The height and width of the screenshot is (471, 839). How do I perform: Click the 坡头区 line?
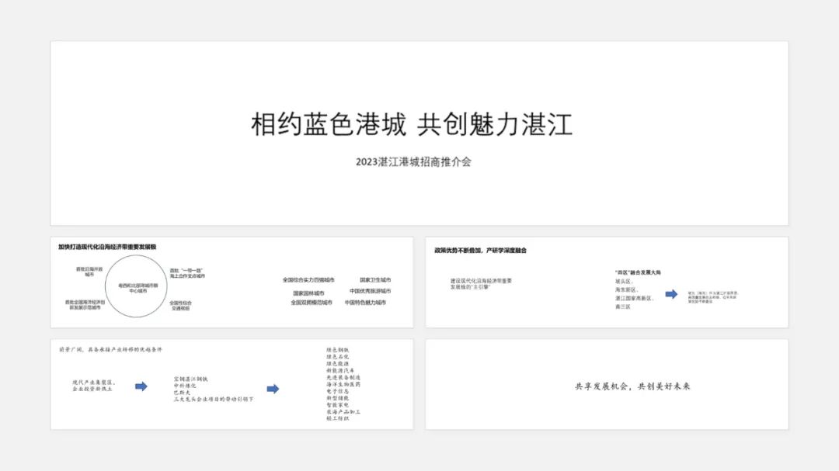625,281
